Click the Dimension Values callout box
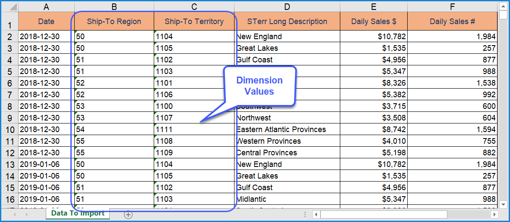Image resolution: width=510 pixels, height=222 pixels. tap(259, 86)
